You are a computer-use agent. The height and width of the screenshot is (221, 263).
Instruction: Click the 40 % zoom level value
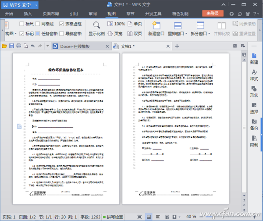click(x=191, y=217)
